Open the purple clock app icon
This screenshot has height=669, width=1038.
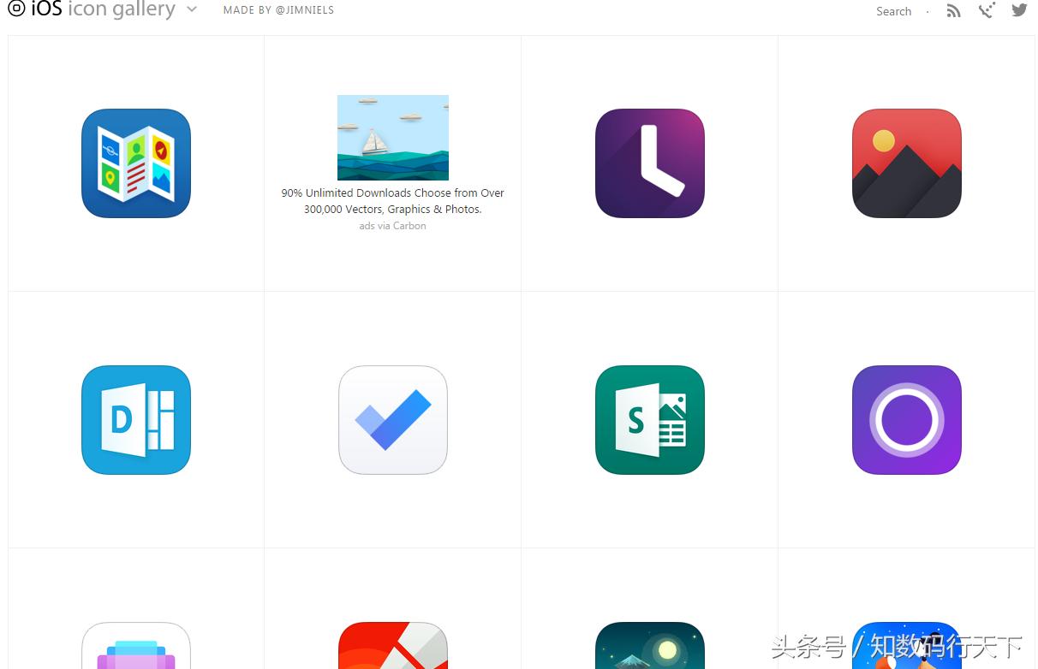pyautogui.click(x=650, y=163)
